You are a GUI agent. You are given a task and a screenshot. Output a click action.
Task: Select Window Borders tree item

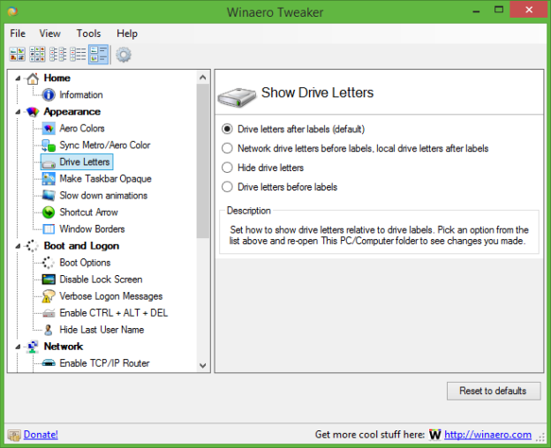[x=92, y=229]
